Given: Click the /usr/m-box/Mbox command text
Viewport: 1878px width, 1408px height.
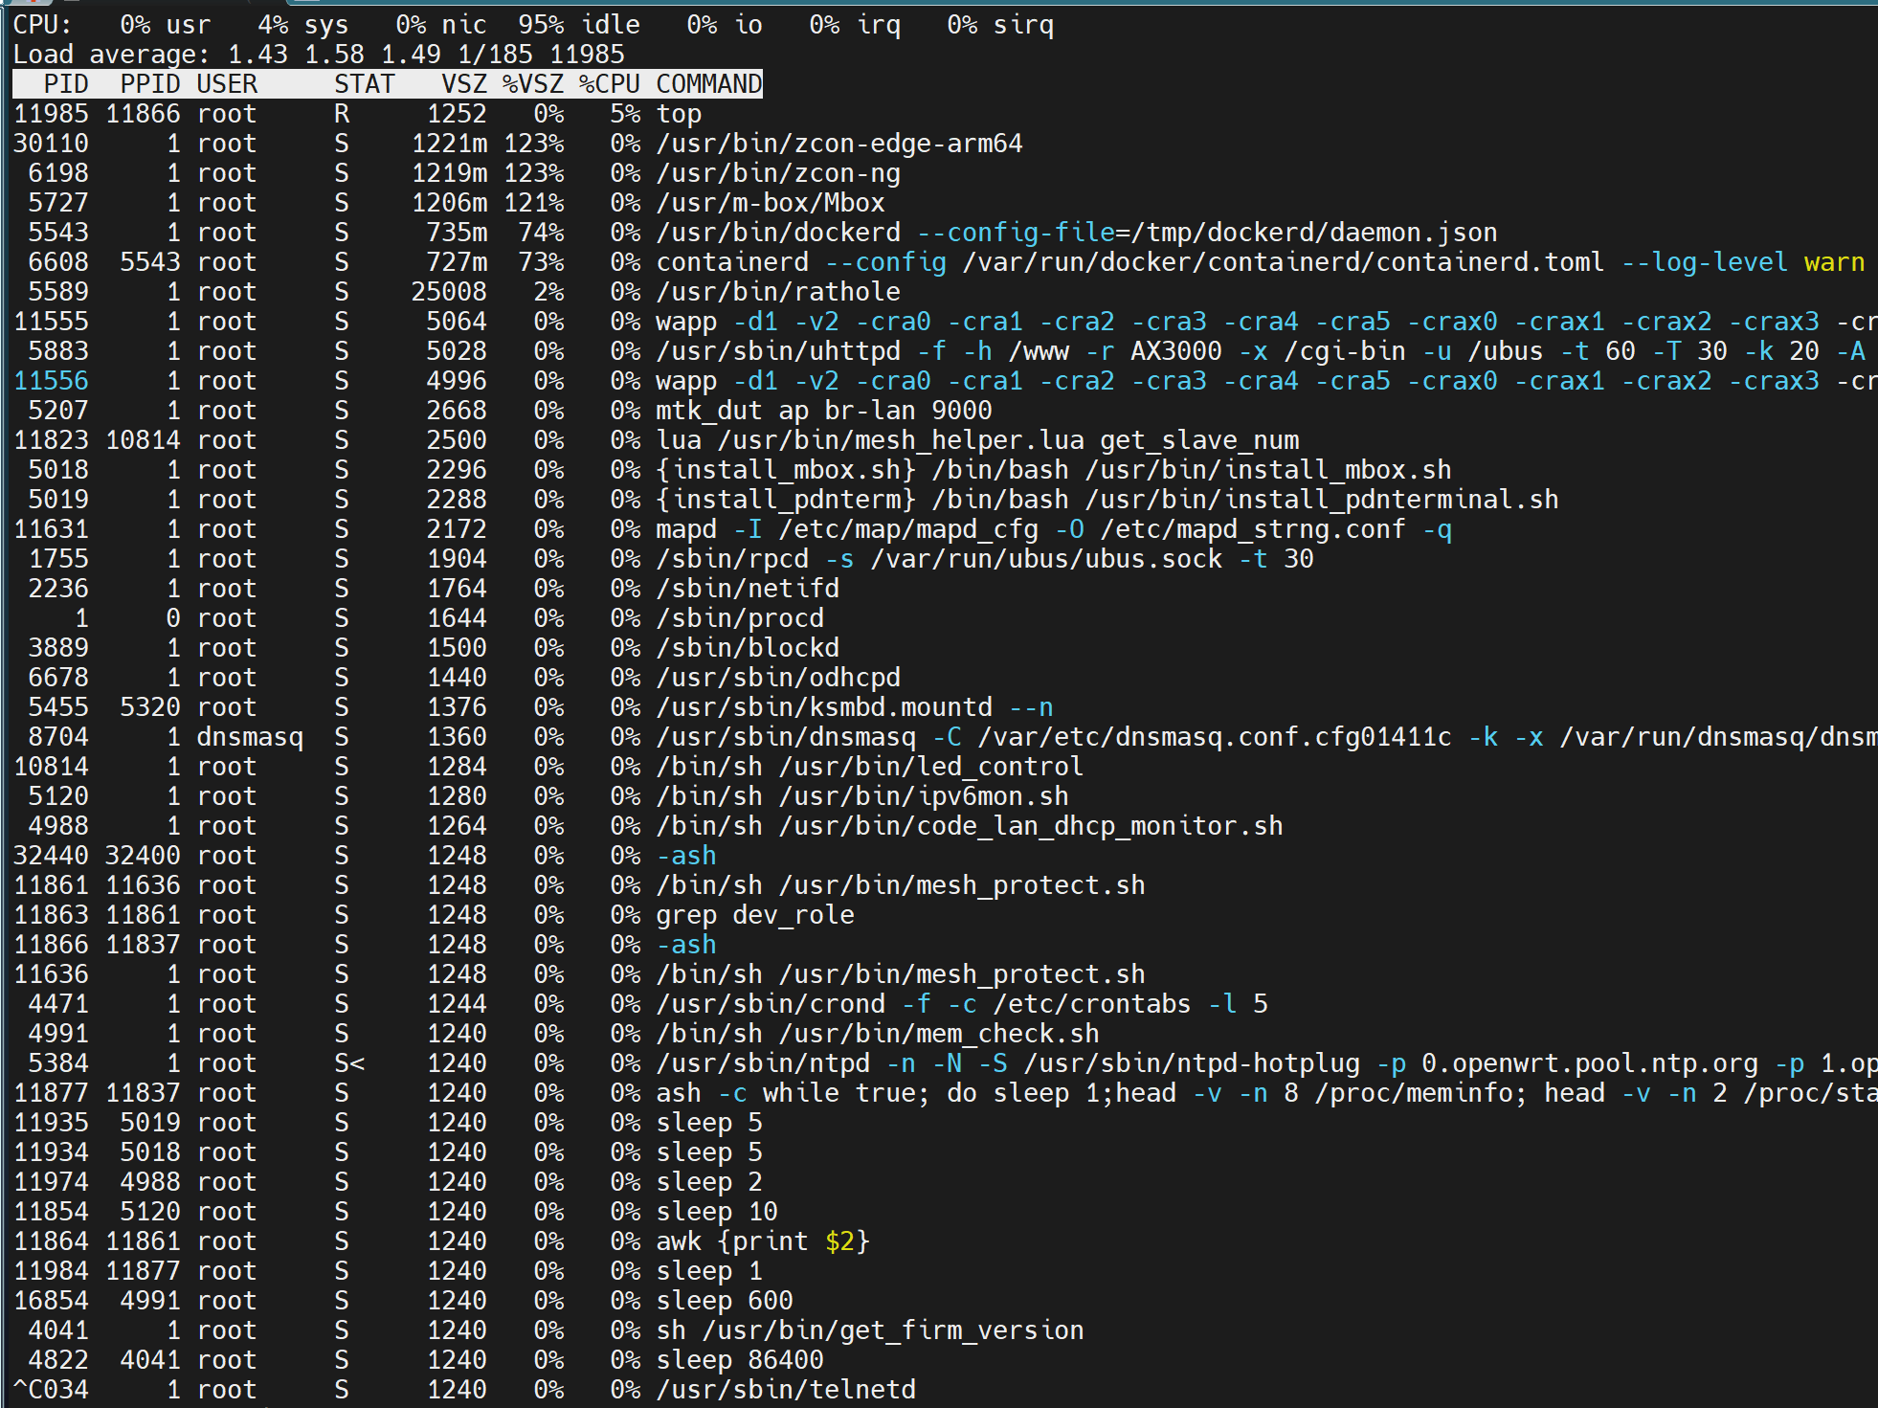Looking at the screenshot, I should click(x=770, y=203).
